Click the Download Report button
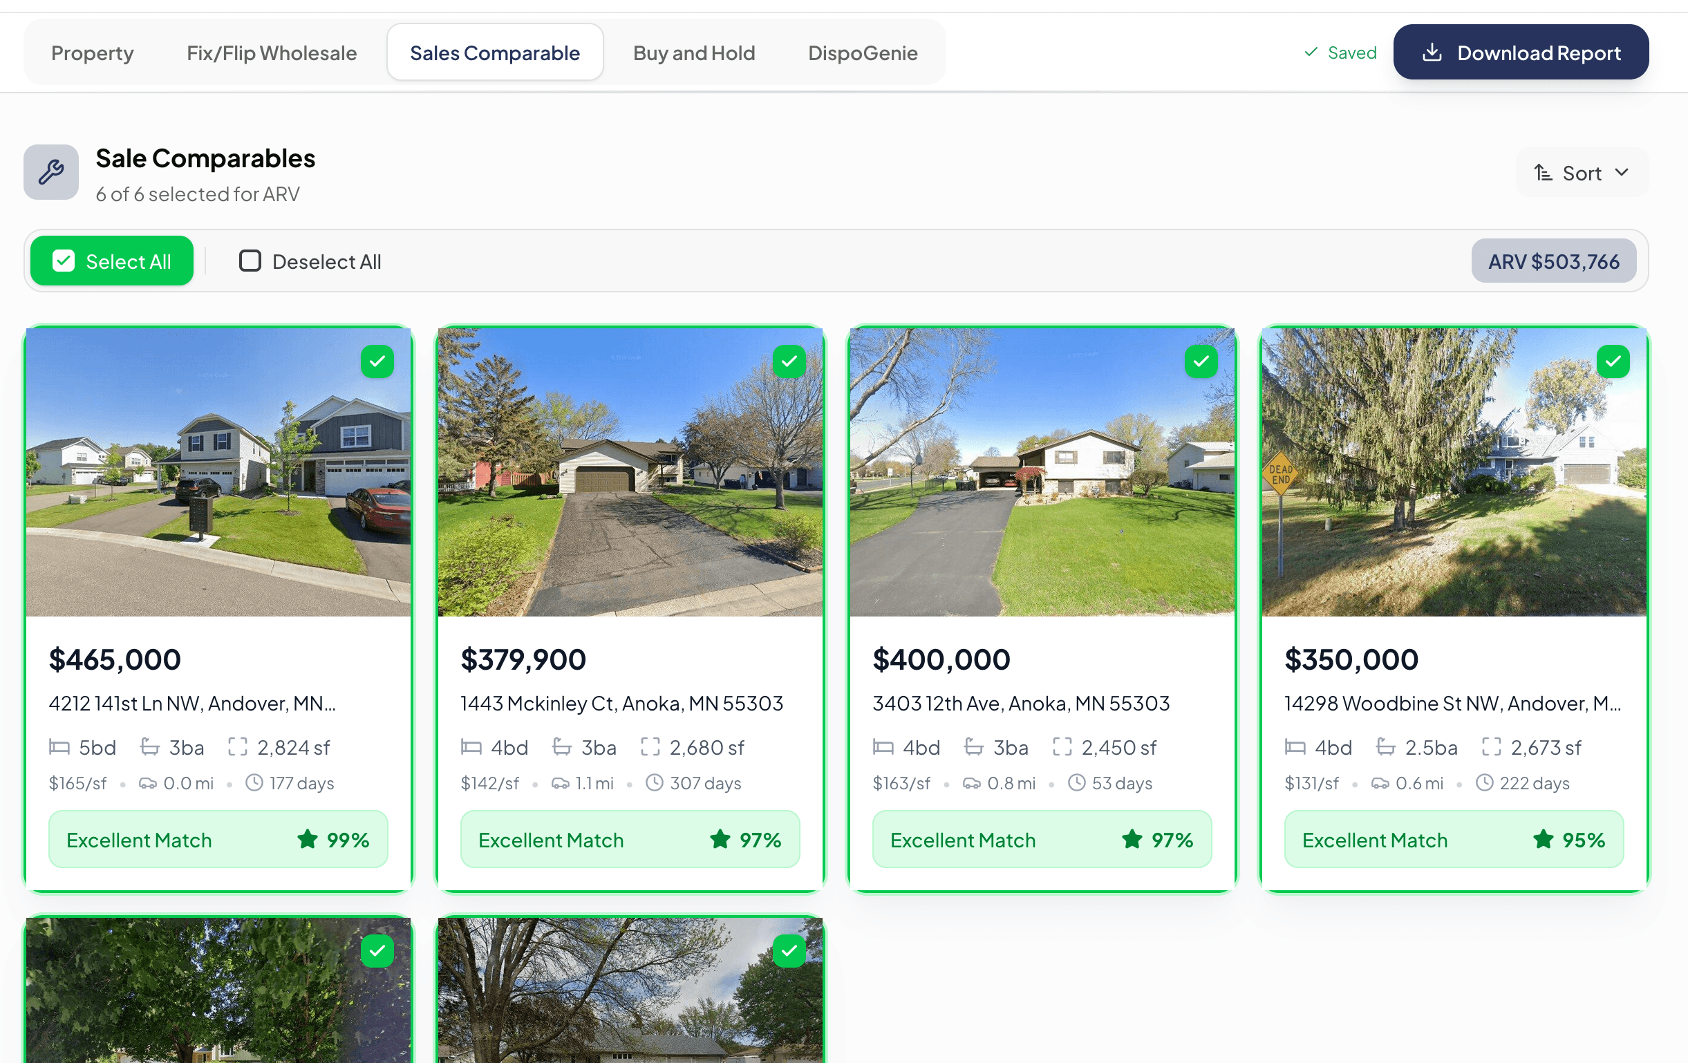Screen dimensions: 1688x1063 click(x=1521, y=53)
